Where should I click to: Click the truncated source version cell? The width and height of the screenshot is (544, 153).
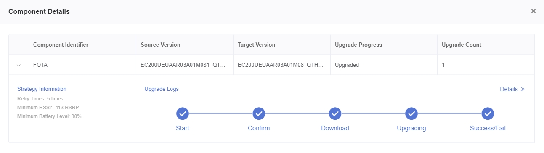pos(185,65)
